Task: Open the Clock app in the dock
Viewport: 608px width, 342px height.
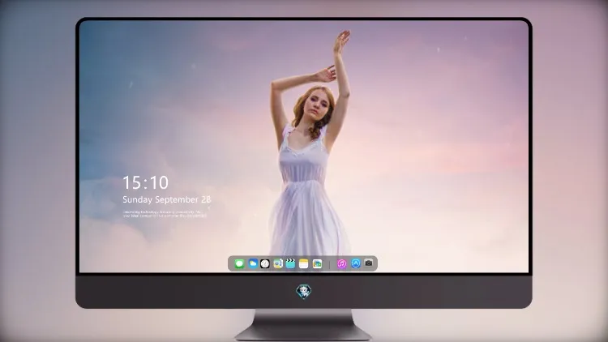Action: [265, 264]
